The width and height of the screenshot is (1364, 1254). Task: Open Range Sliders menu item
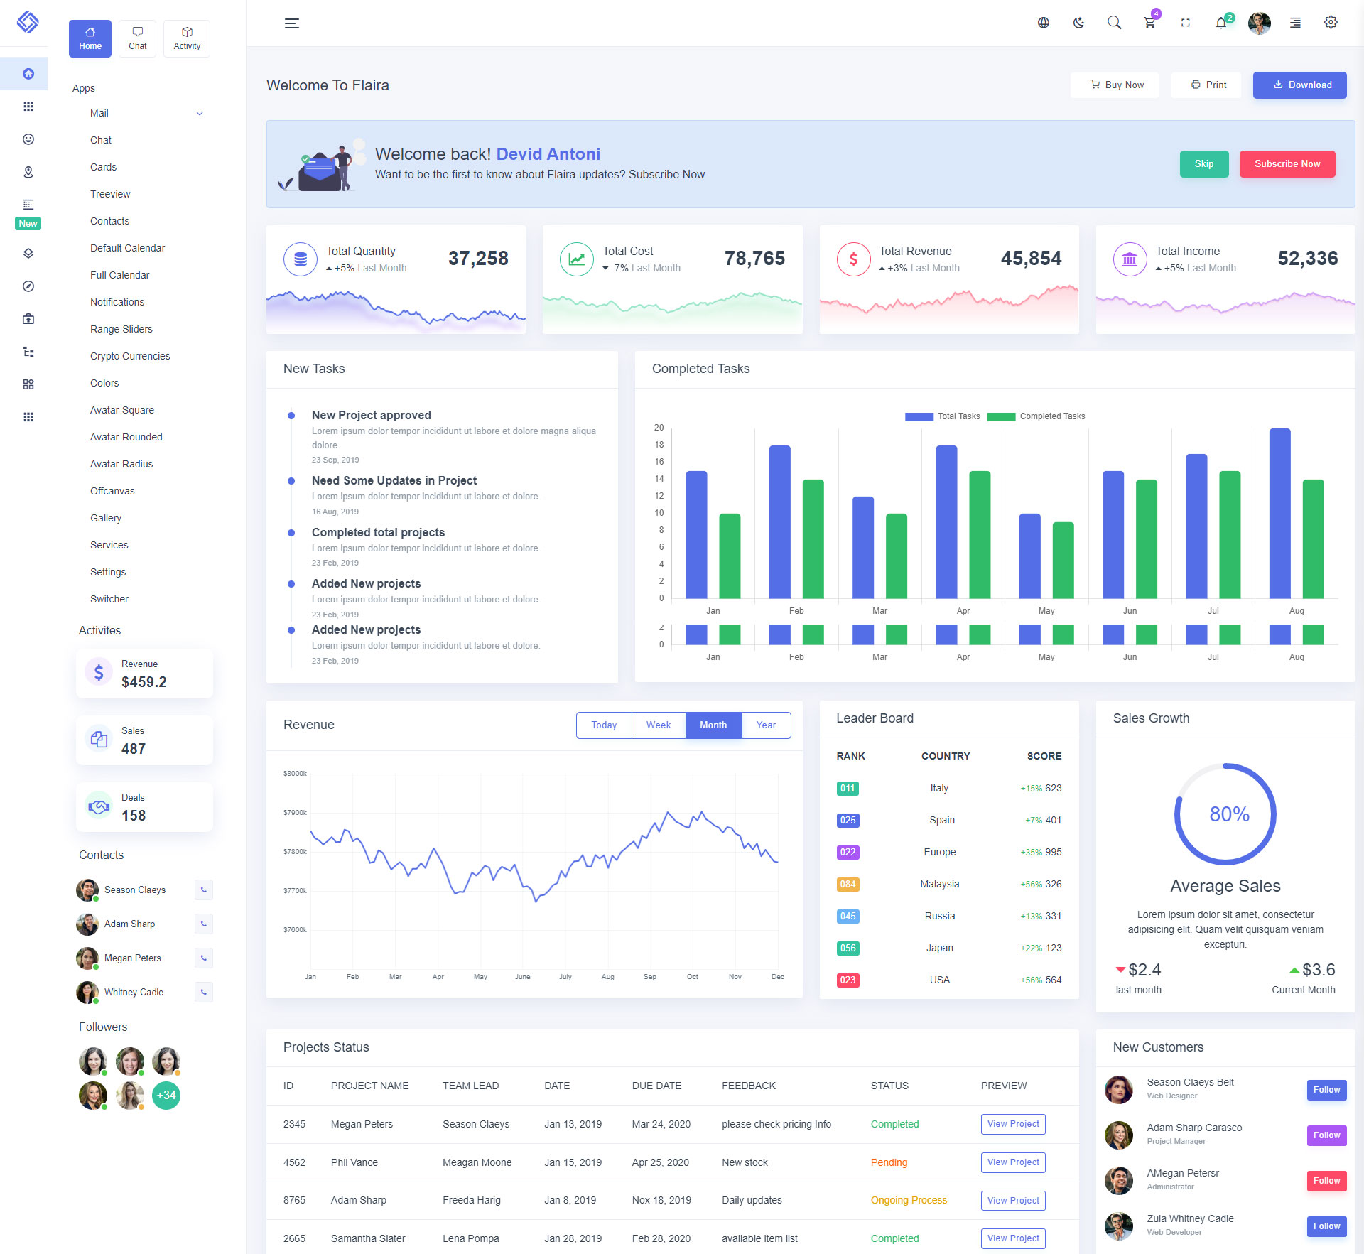(121, 329)
